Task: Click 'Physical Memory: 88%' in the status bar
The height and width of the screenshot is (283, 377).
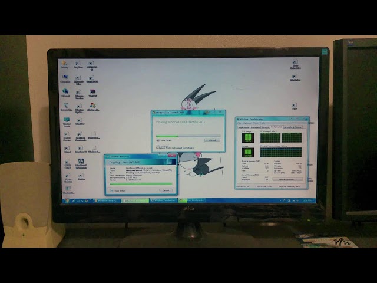Action: [289, 187]
